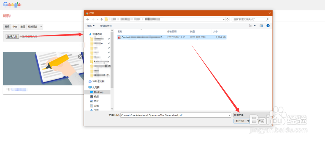Click the 图片 picture icon

(92, 101)
